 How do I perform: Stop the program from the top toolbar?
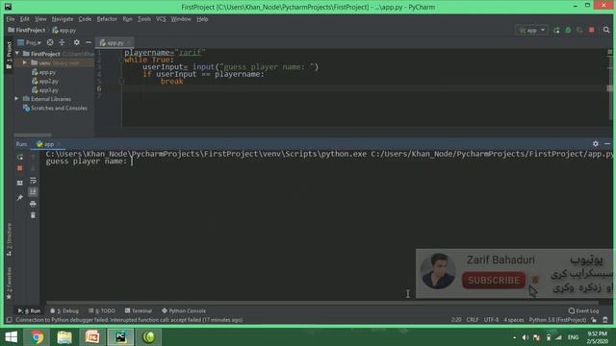point(592,30)
